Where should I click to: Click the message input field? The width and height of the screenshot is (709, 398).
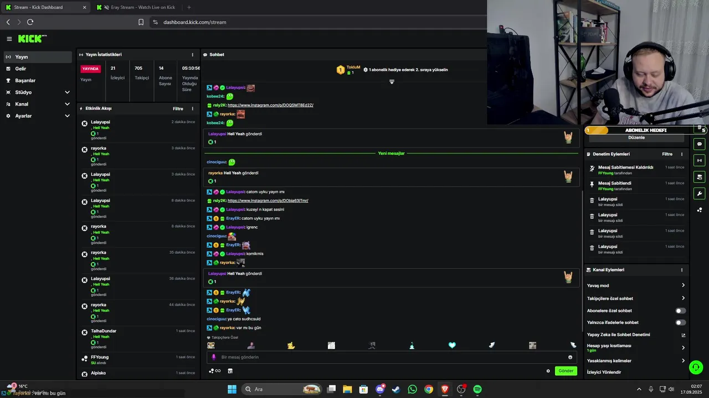click(392, 357)
